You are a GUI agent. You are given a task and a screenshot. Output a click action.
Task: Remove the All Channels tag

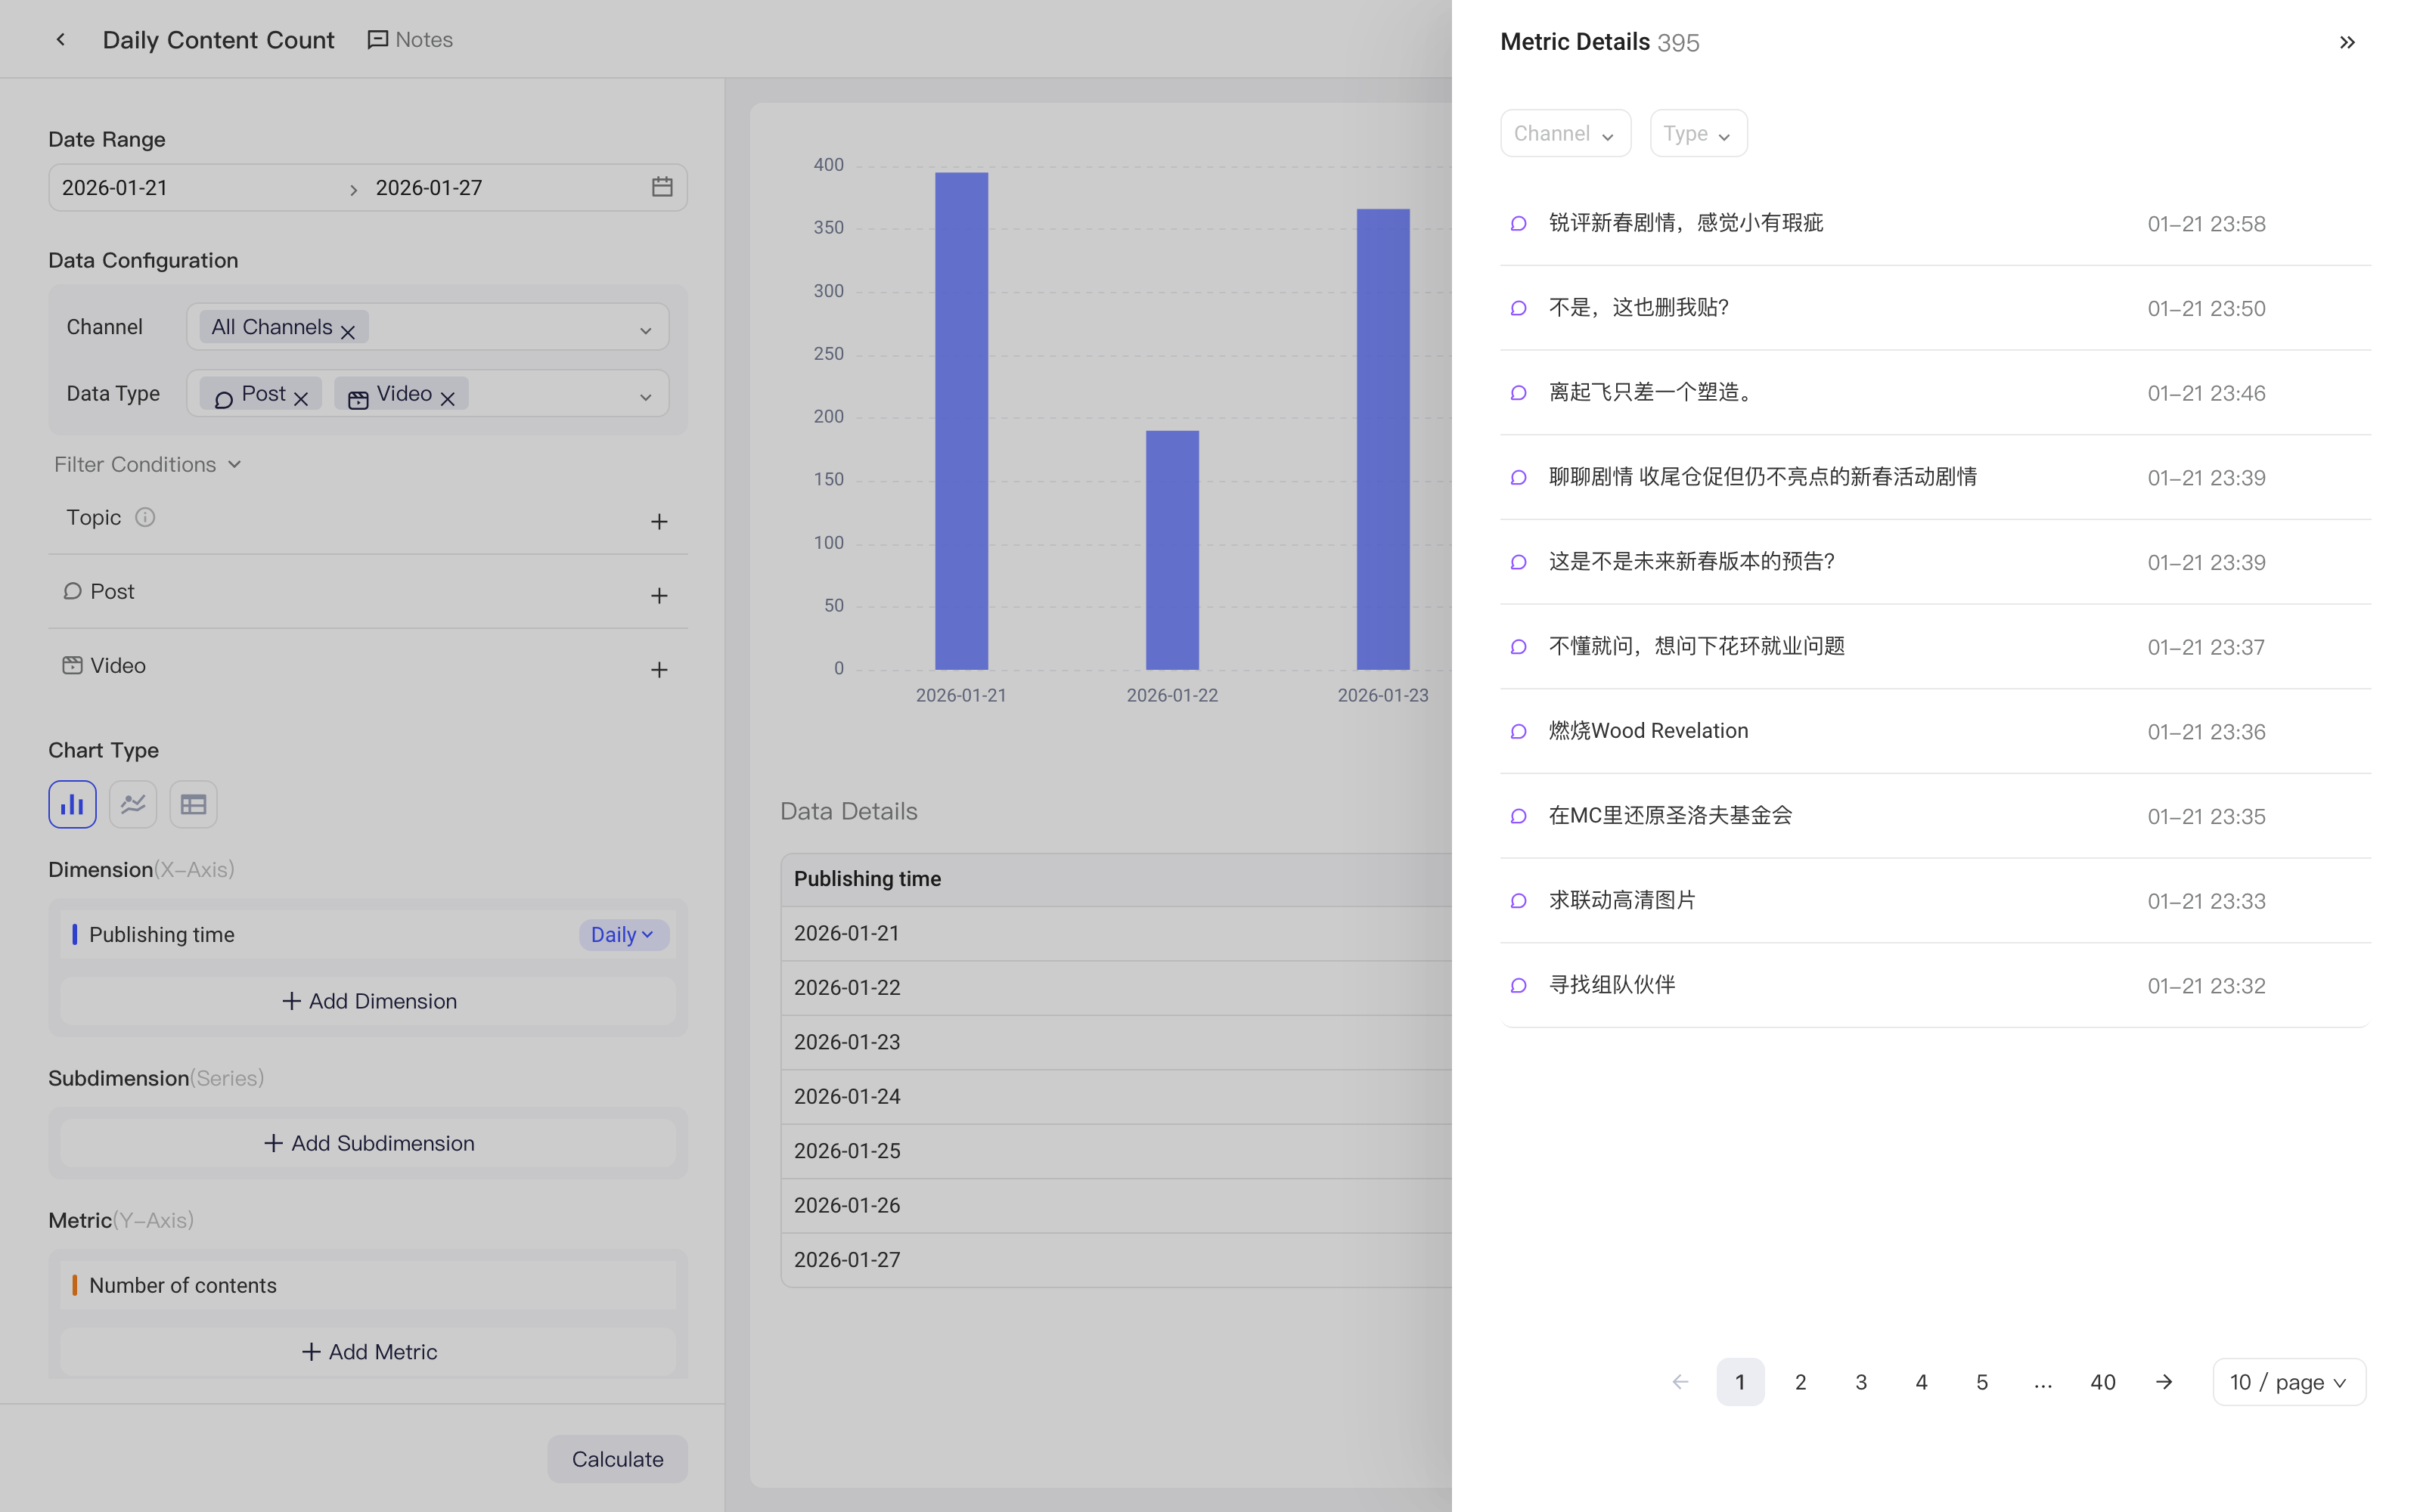coord(348,331)
